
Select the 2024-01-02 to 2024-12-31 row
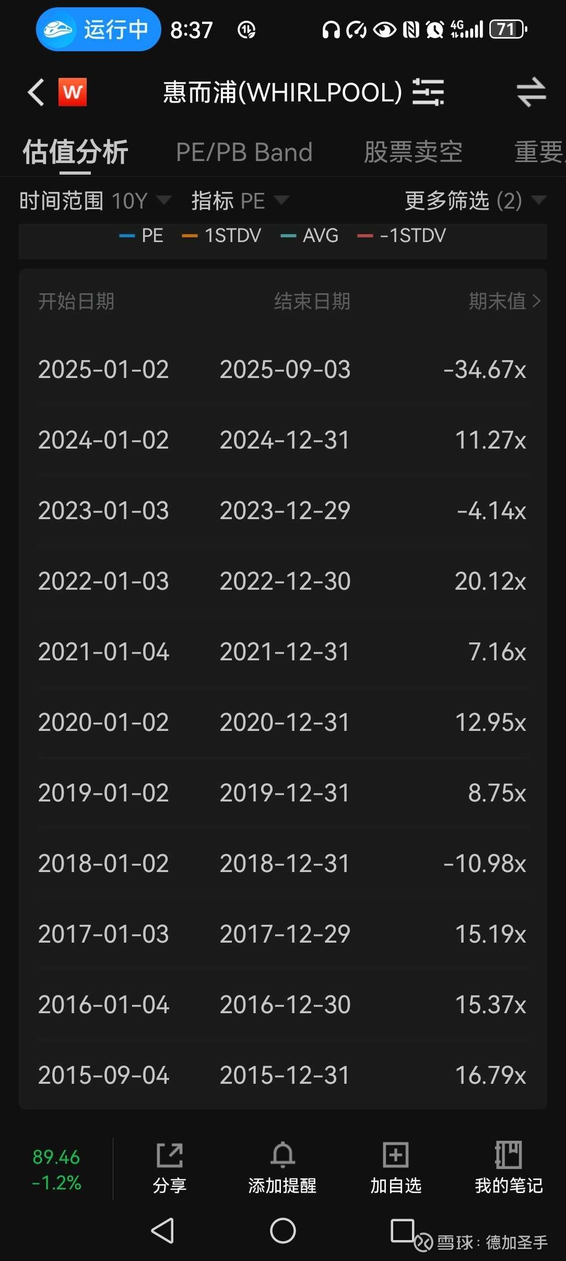coord(282,440)
